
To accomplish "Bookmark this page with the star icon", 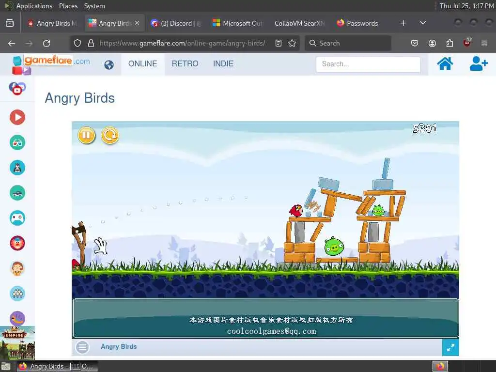I will point(292,43).
